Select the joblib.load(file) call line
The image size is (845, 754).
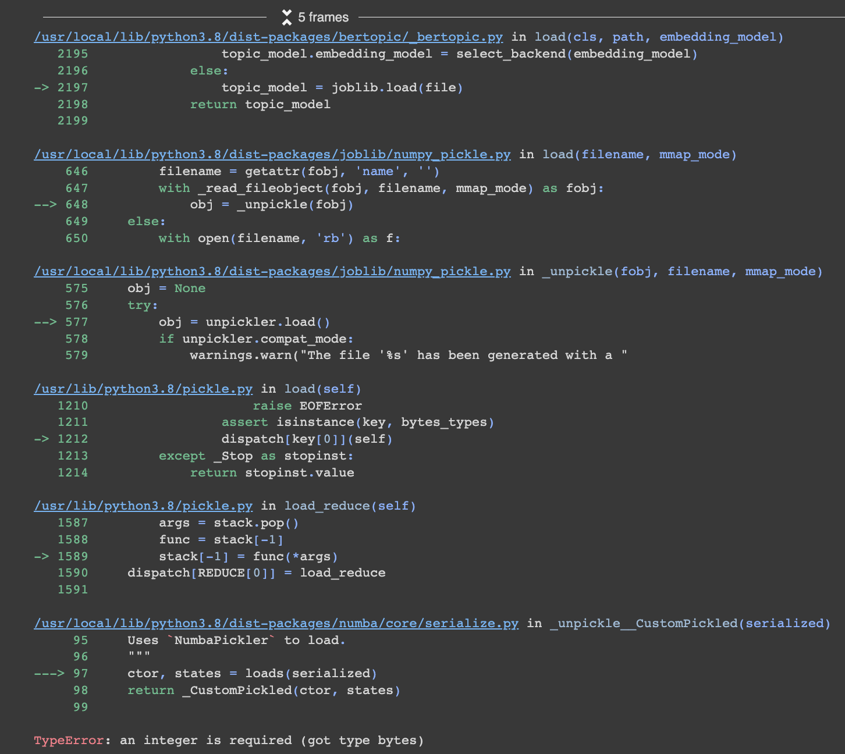coord(342,87)
